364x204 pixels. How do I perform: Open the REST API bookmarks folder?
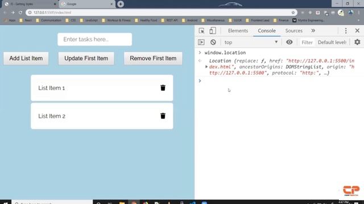pos(169,20)
